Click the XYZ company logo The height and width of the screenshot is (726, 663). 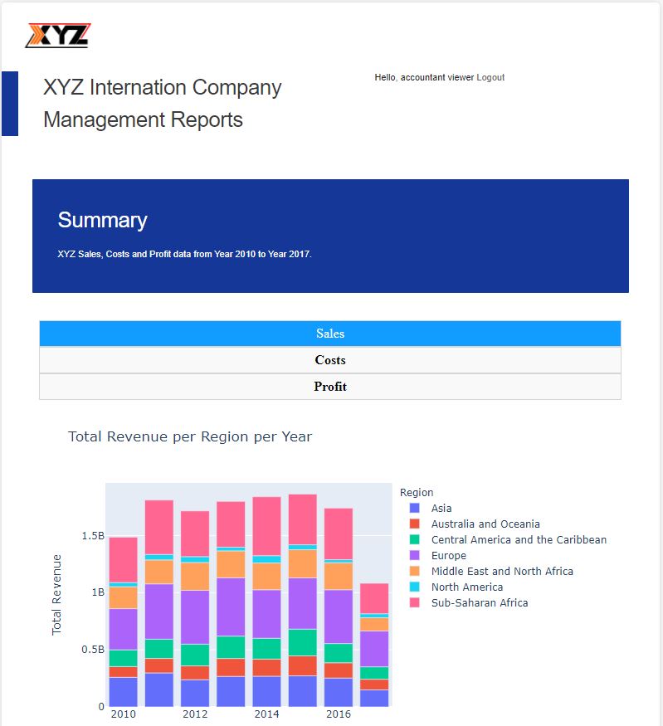pyautogui.click(x=58, y=36)
